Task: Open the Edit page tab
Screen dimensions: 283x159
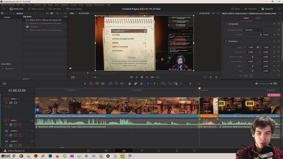Action: click(x=124, y=151)
